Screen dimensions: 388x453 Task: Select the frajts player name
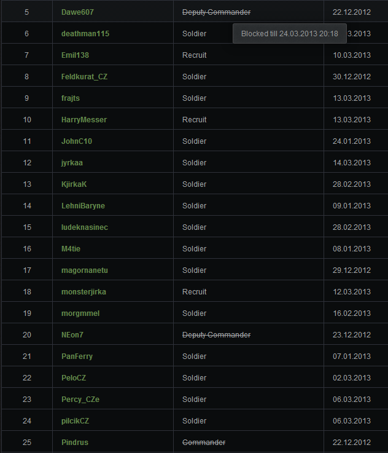71,98
